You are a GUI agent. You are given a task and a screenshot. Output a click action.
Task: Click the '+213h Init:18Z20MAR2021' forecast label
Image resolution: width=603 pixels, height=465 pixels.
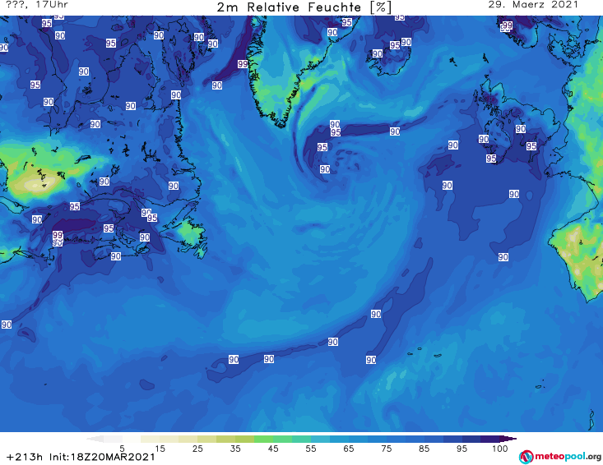click(81, 457)
